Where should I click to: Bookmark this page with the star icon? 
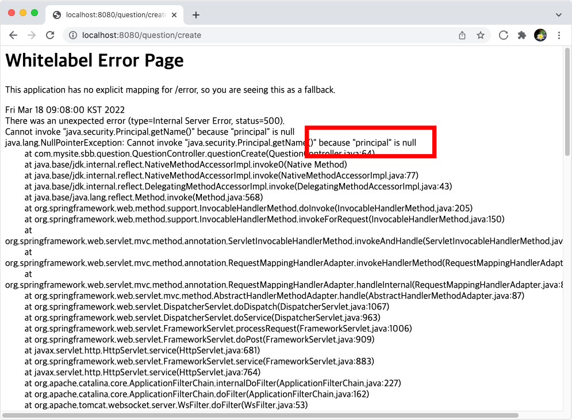(x=481, y=35)
